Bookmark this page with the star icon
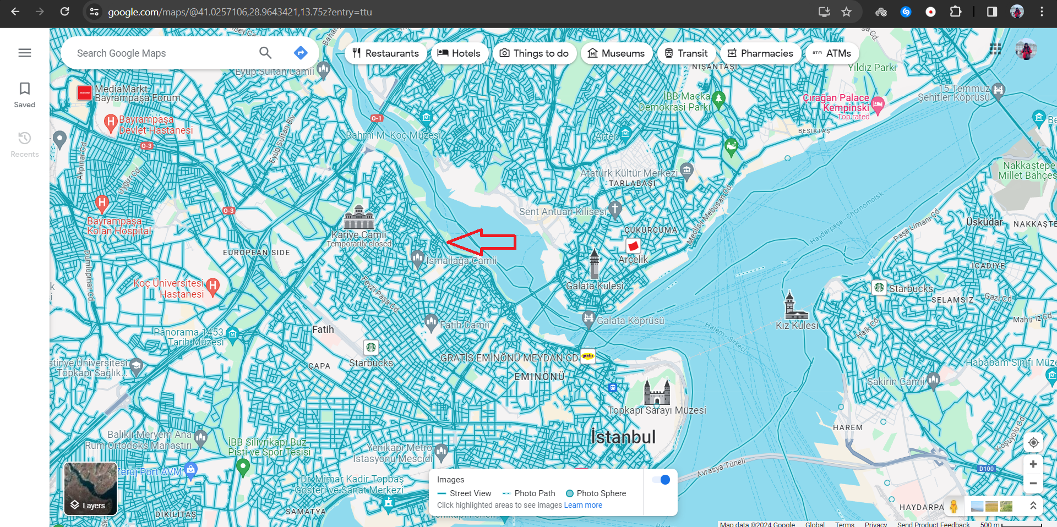The height and width of the screenshot is (527, 1057). pyautogui.click(x=846, y=12)
